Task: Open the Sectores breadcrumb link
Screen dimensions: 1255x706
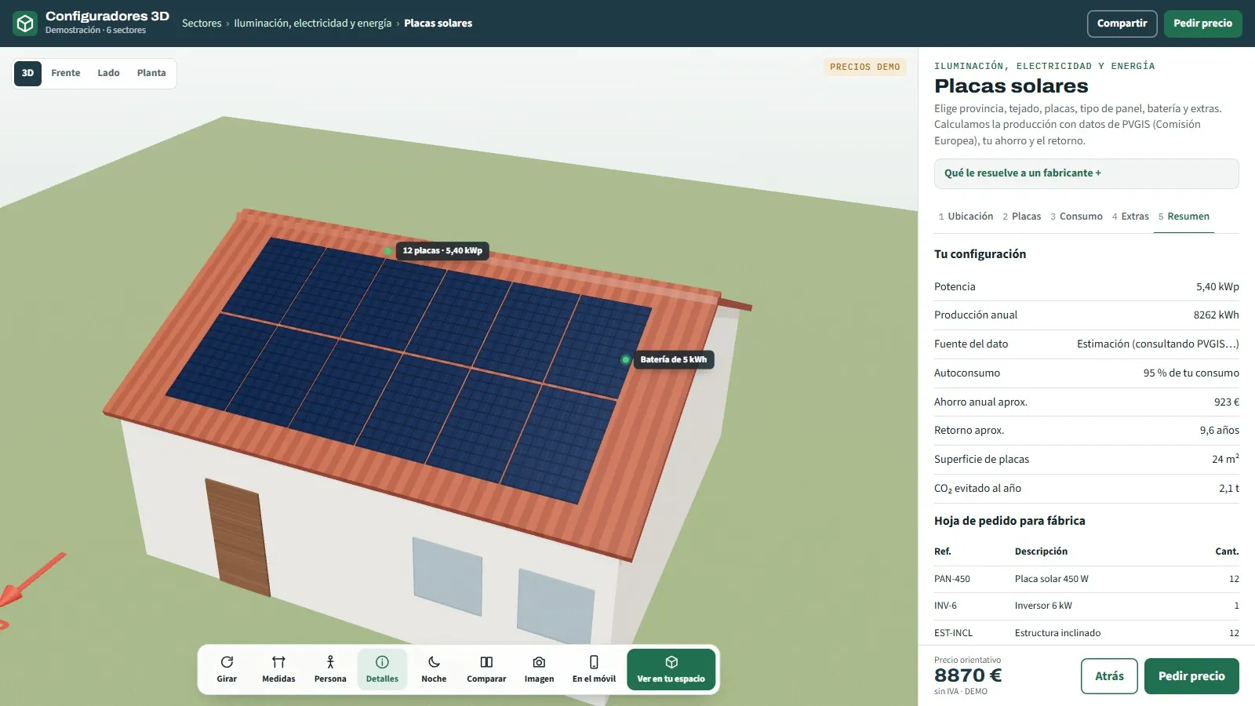Action: [x=202, y=24]
